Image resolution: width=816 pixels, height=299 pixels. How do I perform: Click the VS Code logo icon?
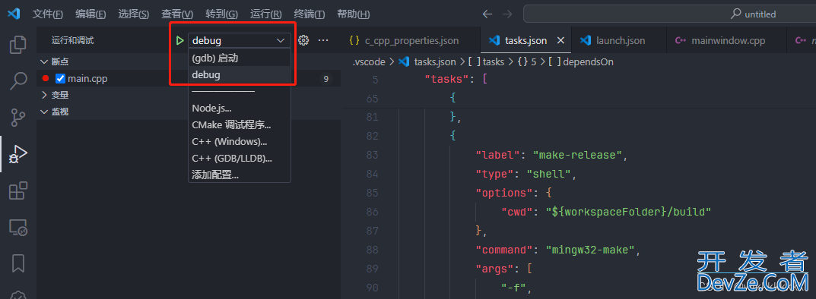(x=14, y=14)
